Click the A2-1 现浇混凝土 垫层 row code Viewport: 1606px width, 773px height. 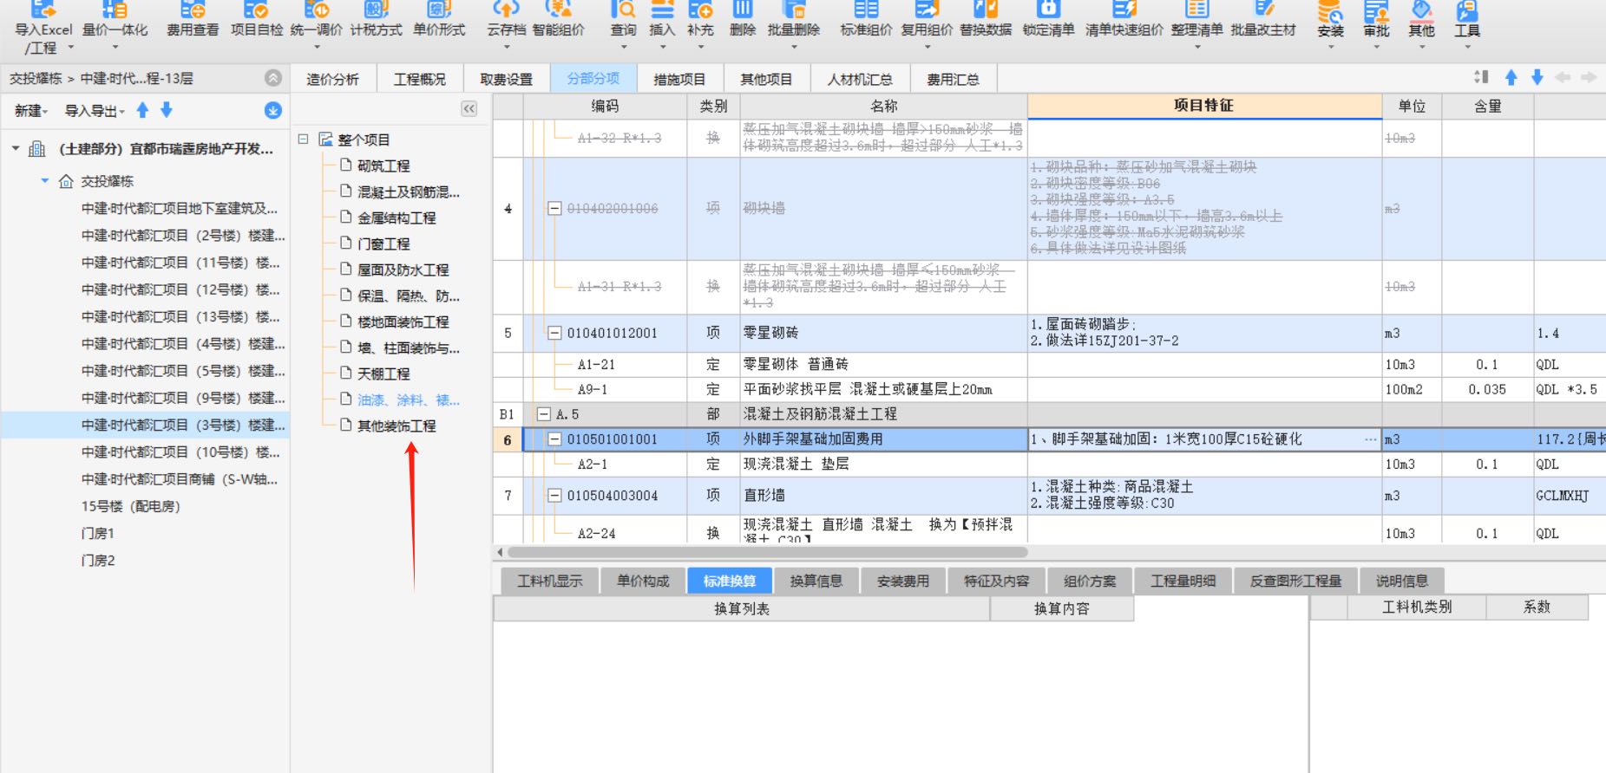593,464
